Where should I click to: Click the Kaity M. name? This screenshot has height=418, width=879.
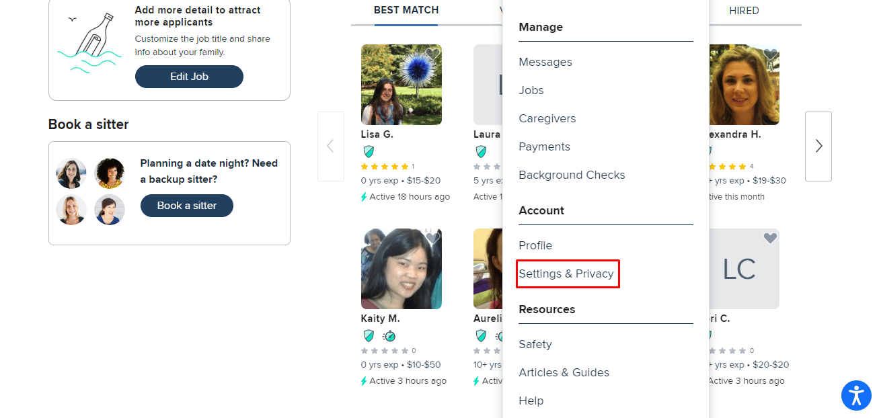point(381,319)
